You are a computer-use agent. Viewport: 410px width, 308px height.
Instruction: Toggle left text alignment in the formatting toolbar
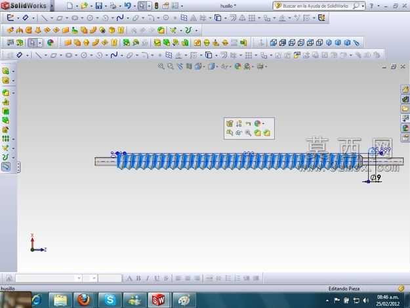(178, 278)
